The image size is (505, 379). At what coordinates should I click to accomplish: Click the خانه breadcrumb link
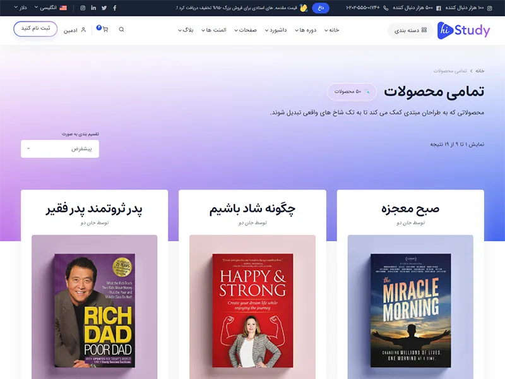pos(480,71)
